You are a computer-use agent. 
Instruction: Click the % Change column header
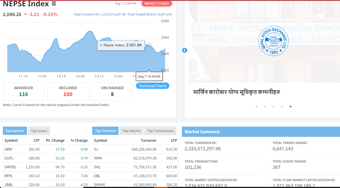(79, 140)
